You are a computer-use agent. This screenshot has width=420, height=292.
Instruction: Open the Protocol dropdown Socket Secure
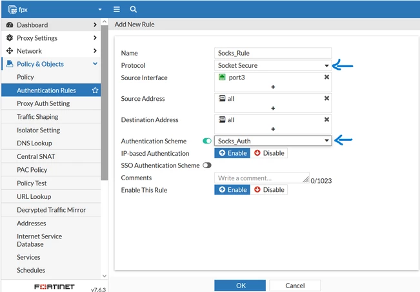tap(273, 65)
